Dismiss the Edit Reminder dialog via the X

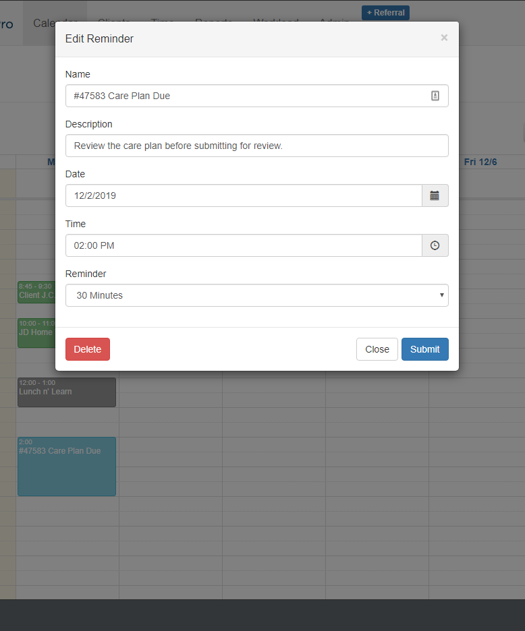click(444, 37)
